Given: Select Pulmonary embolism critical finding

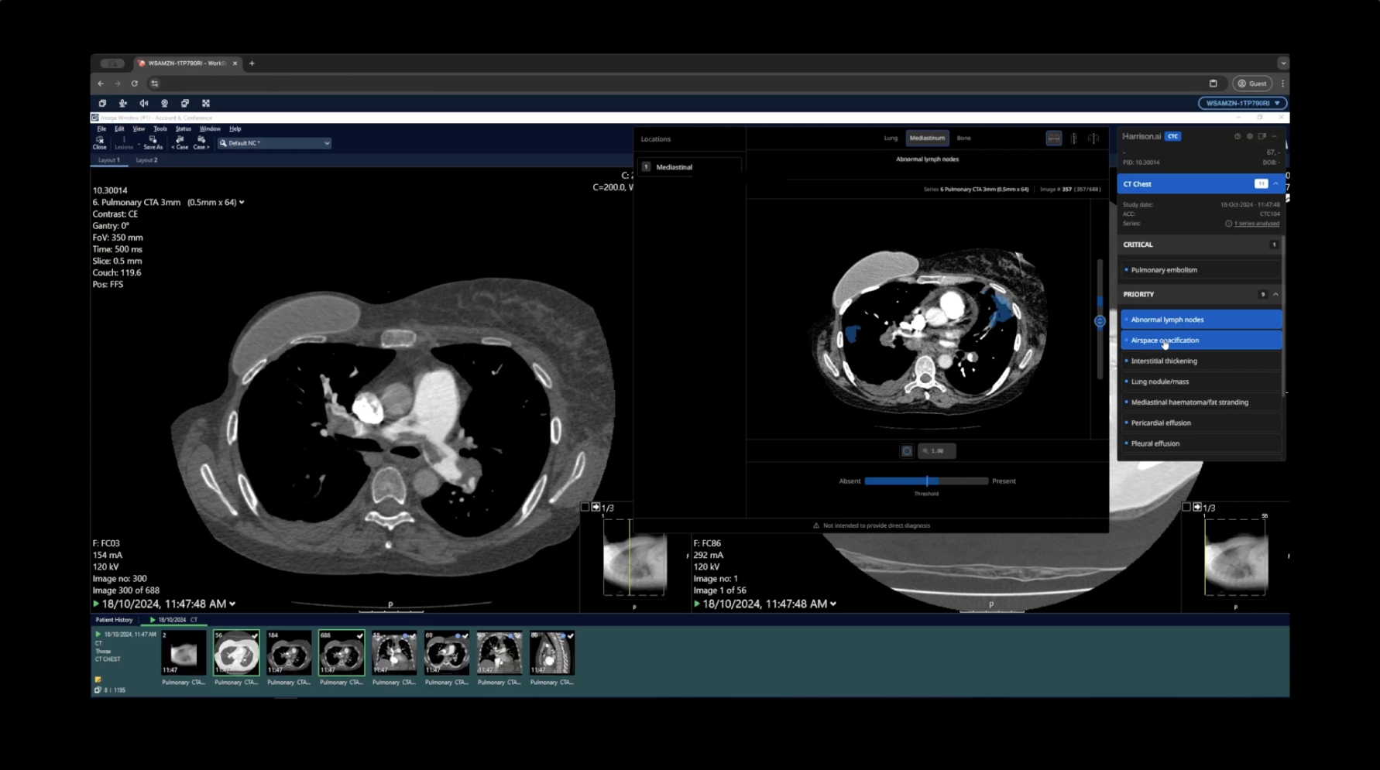Looking at the screenshot, I should (1163, 270).
